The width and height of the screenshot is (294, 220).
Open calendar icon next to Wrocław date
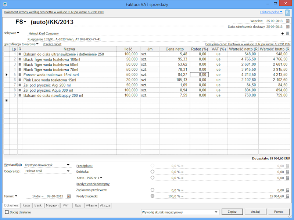pyautogui.click(x=288, y=21)
